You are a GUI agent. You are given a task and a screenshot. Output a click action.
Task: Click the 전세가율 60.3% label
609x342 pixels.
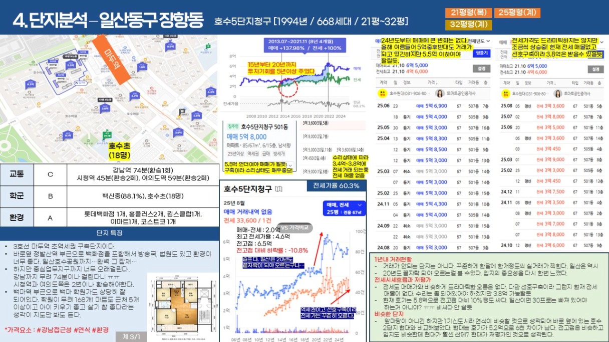pos(336,186)
